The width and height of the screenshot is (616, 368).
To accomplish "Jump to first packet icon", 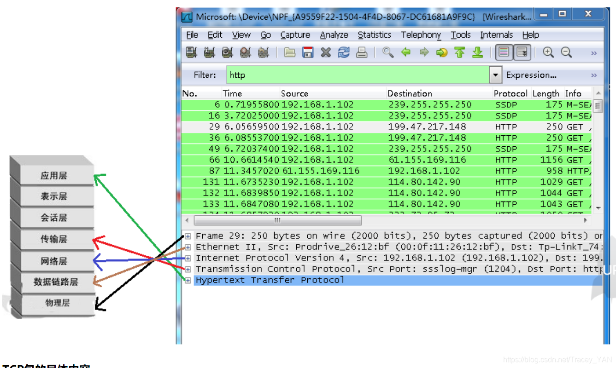I will (460, 52).
